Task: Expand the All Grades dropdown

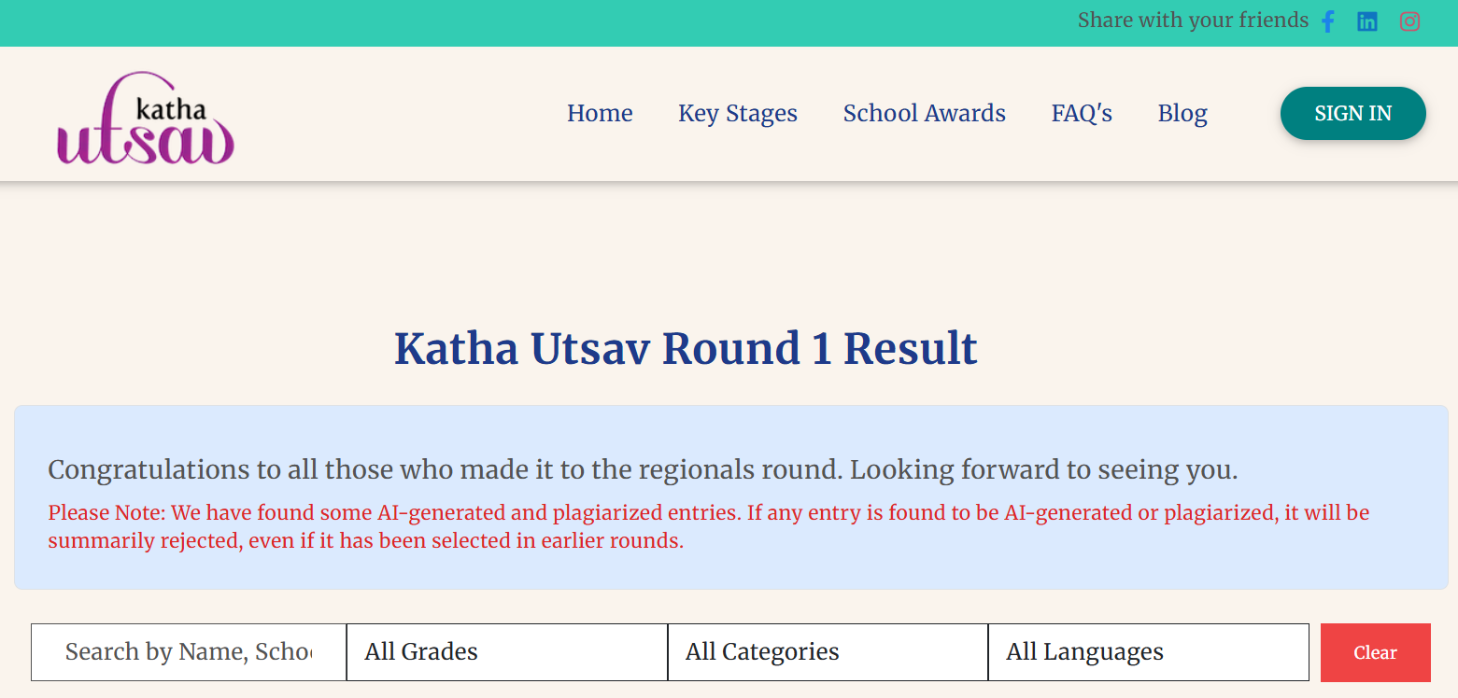Action: (x=507, y=651)
